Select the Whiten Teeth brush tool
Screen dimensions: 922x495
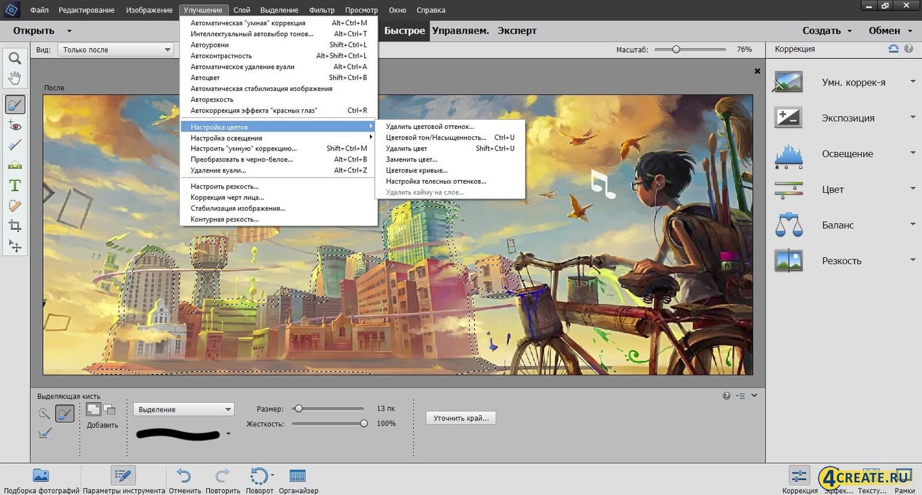[x=15, y=146]
